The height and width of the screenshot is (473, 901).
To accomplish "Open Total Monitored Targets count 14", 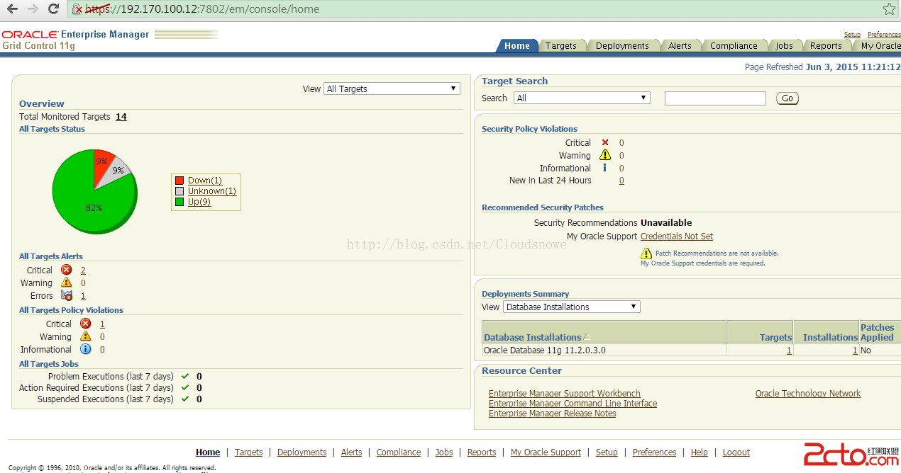I will [121, 116].
